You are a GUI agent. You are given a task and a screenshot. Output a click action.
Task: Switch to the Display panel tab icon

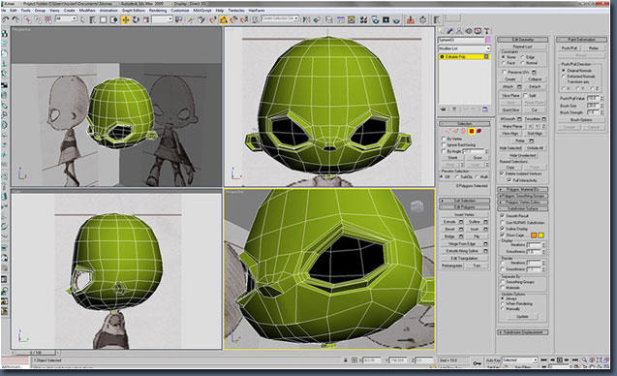(x=478, y=31)
